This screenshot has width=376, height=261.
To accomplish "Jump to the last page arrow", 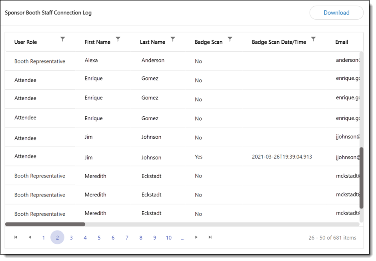I will [210, 237].
